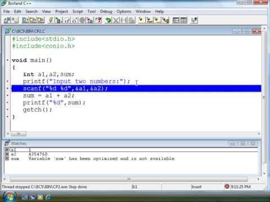
Task: Open the File menu
Action: 6,11
